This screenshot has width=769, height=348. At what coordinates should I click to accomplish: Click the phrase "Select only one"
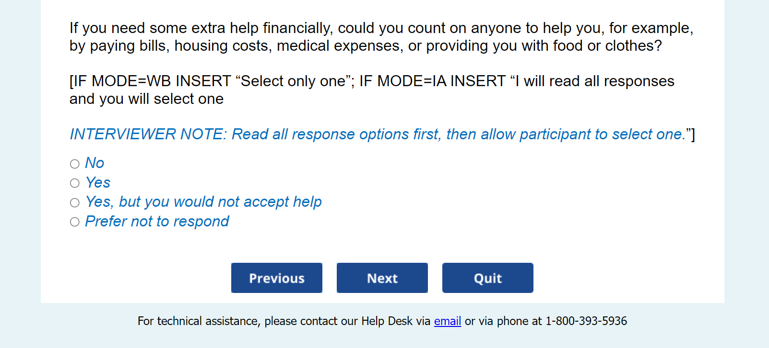(293, 81)
